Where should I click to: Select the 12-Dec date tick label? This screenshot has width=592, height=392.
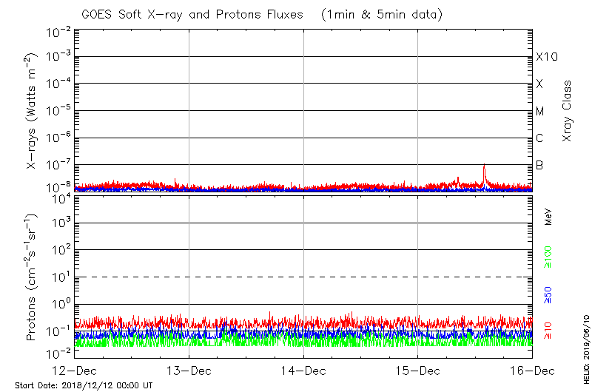75,370
